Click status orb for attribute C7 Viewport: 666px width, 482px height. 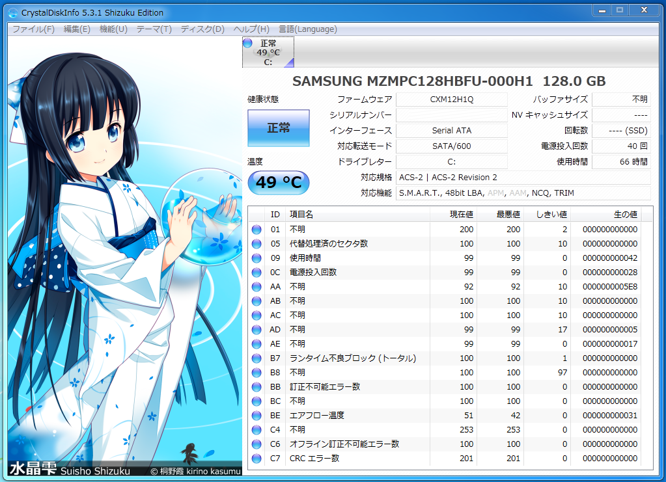point(257,459)
